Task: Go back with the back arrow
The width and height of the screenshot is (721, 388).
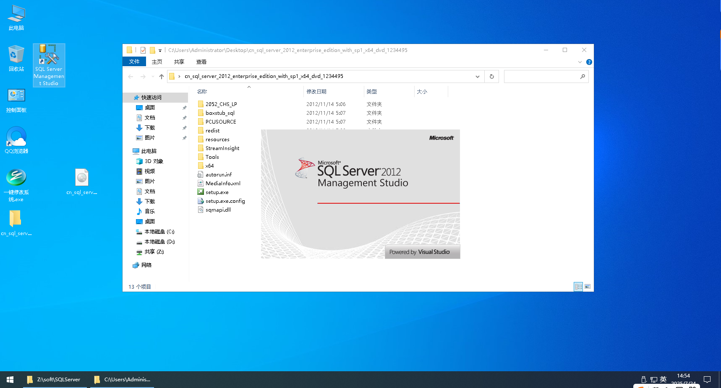Action: point(131,77)
